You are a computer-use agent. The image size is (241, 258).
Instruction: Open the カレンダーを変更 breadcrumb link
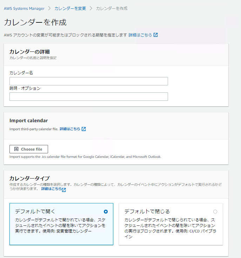point(70,8)
